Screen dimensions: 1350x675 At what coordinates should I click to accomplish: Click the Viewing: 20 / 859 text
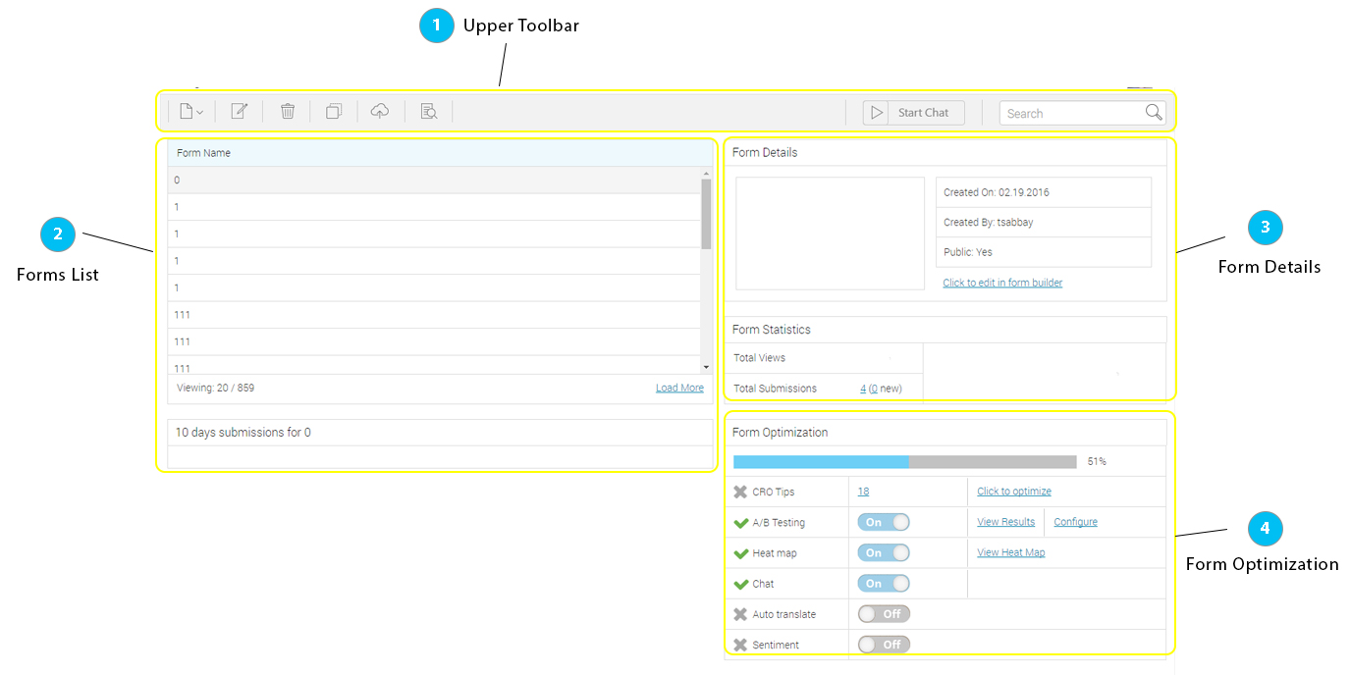215,389
